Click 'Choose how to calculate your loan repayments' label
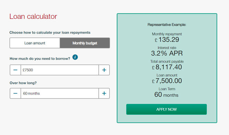Image resolution: width=229 pixels, height=135 pixels. 50,32
